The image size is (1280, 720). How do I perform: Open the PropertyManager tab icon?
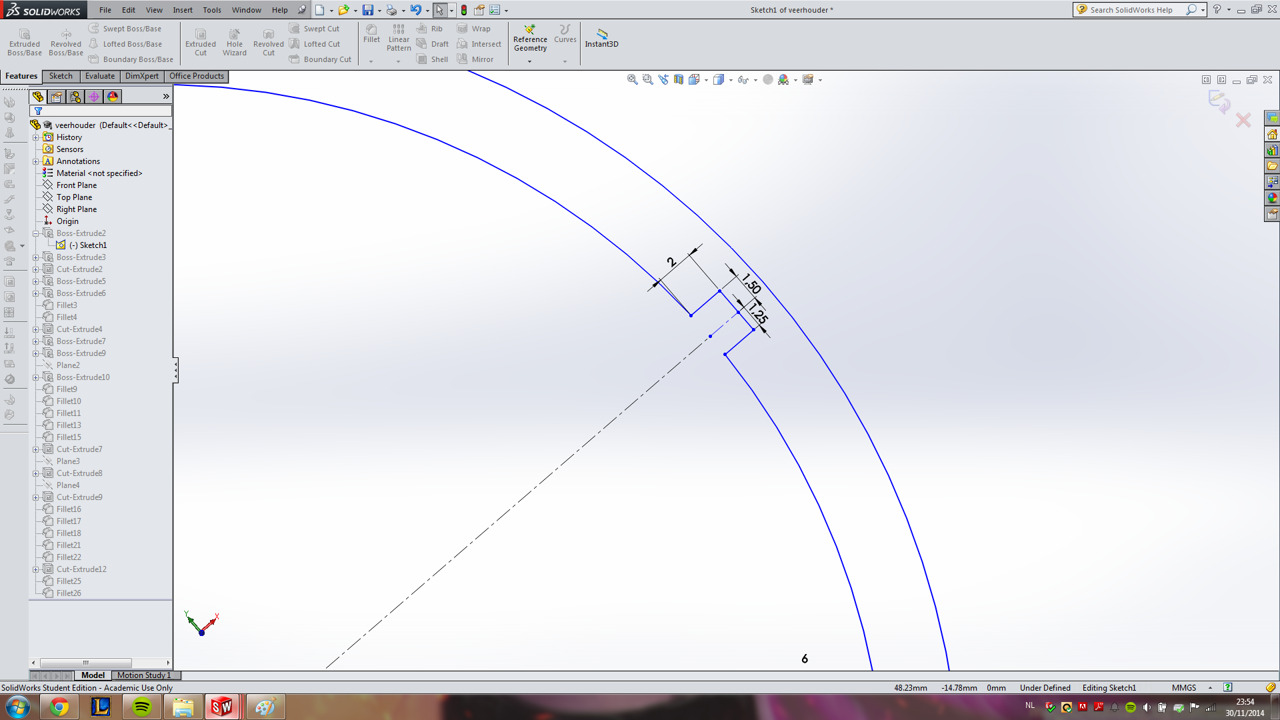(x=57, y=97)
